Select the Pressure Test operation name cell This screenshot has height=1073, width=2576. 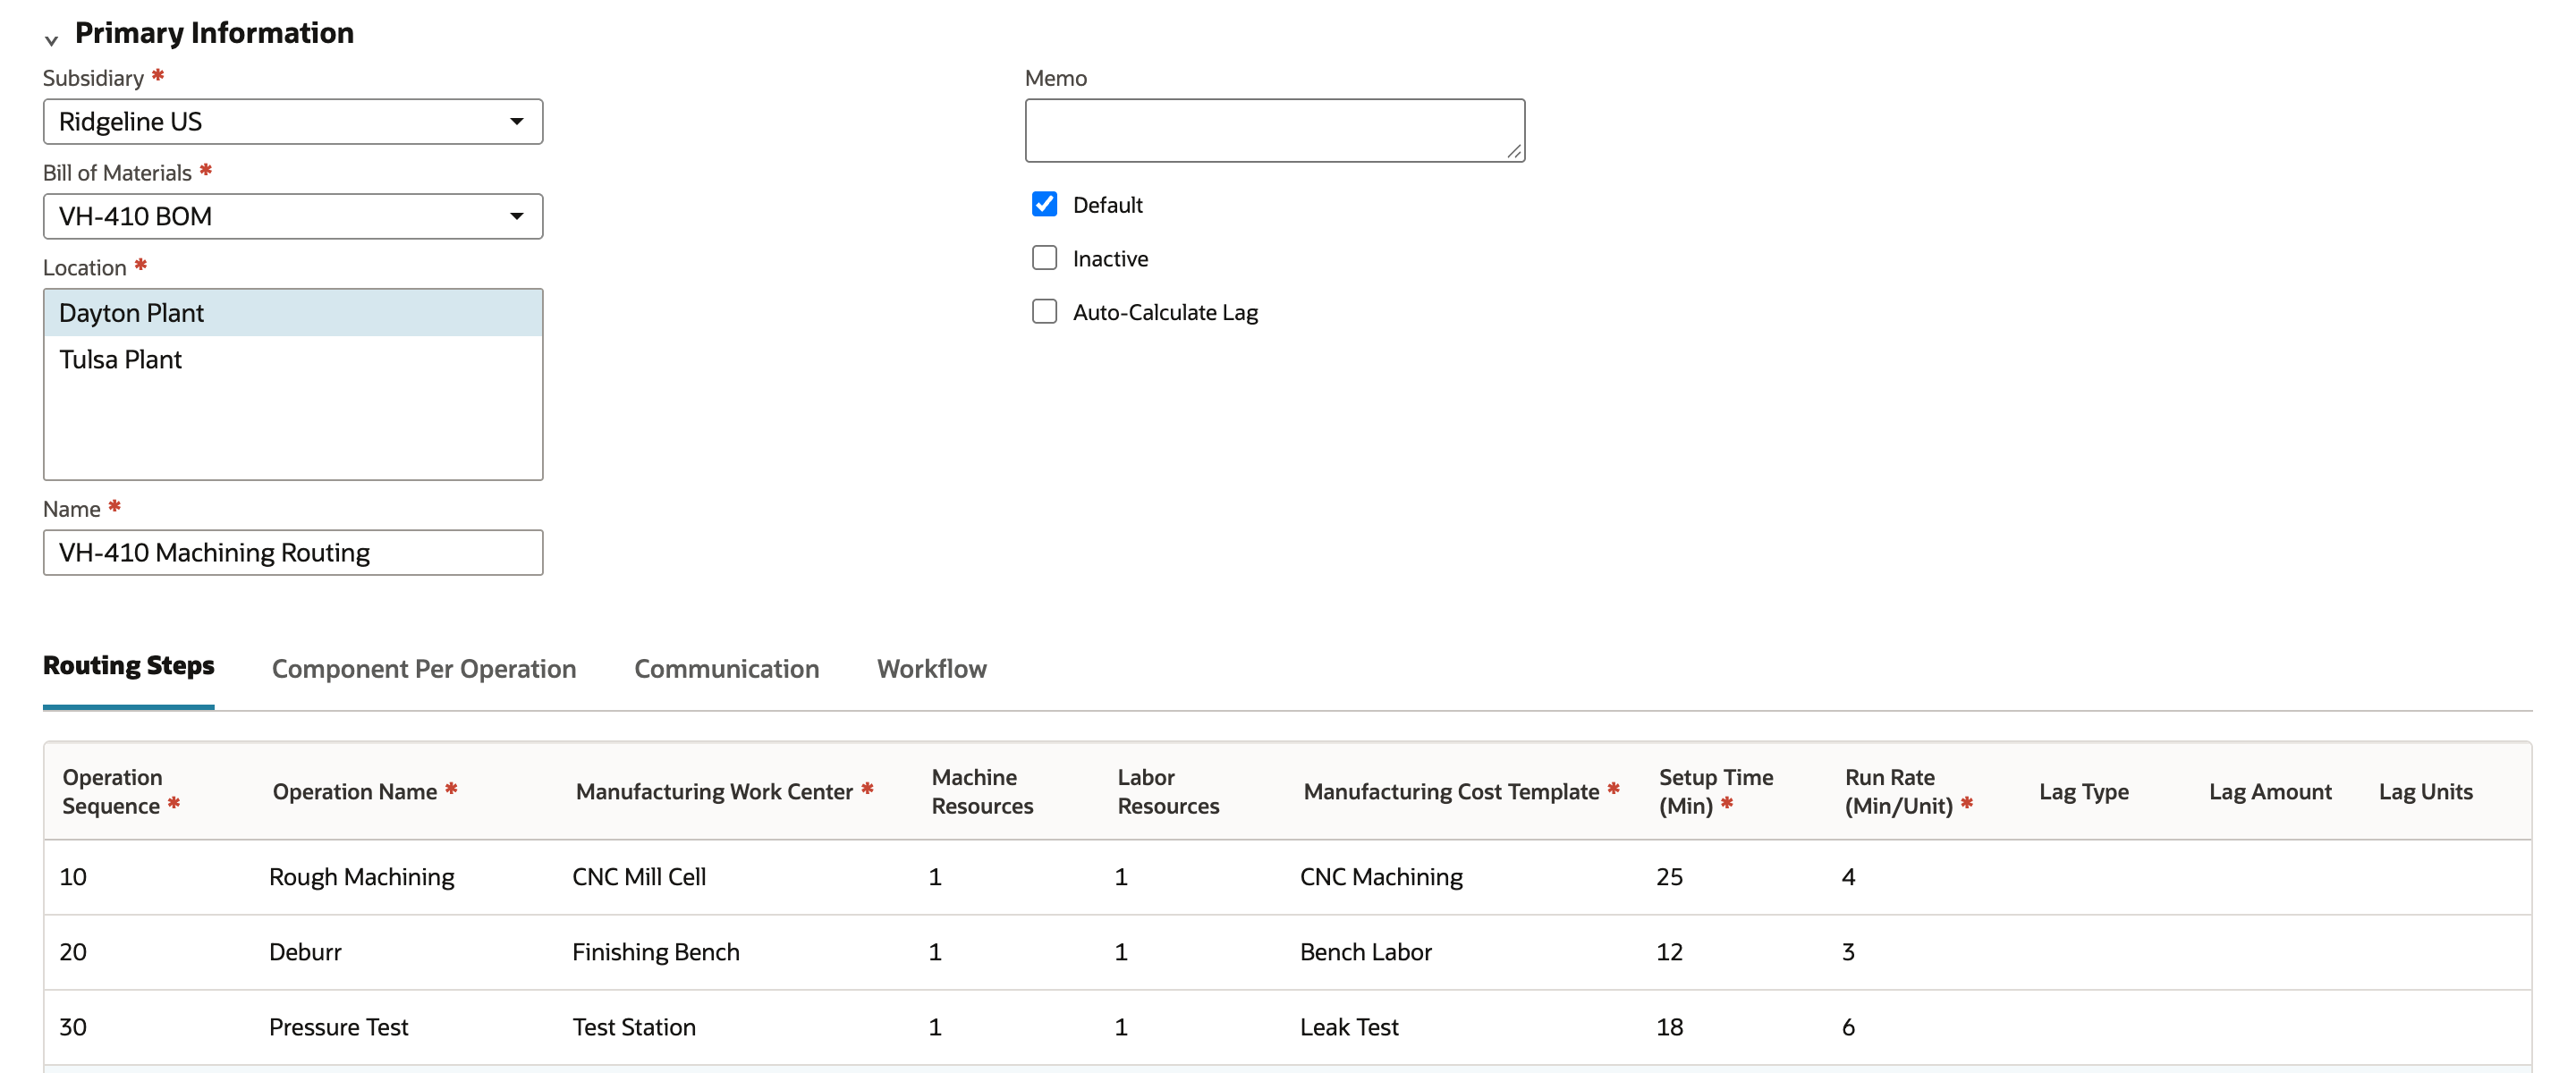click(x=339, y=1027)
